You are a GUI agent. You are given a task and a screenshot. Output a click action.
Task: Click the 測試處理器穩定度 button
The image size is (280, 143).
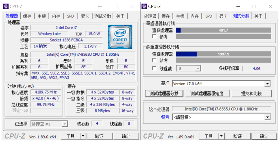point(207,94)
